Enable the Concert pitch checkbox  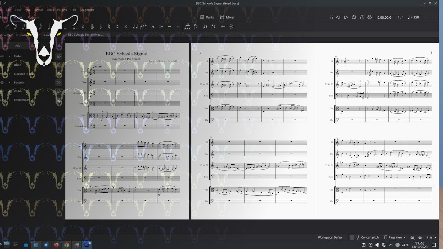(x=352, y=238)
